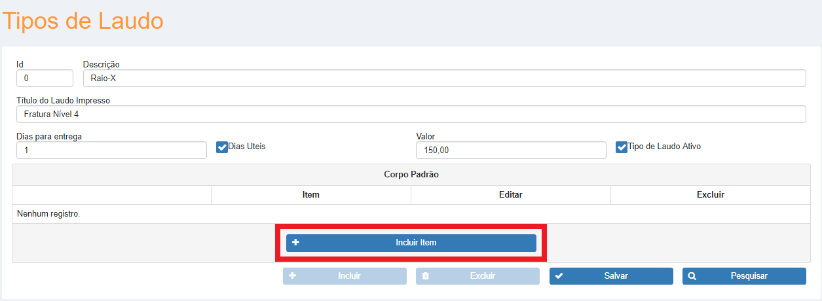Click the Corpo Padrão table header
822x301 pixels.
tap(411, 175)
